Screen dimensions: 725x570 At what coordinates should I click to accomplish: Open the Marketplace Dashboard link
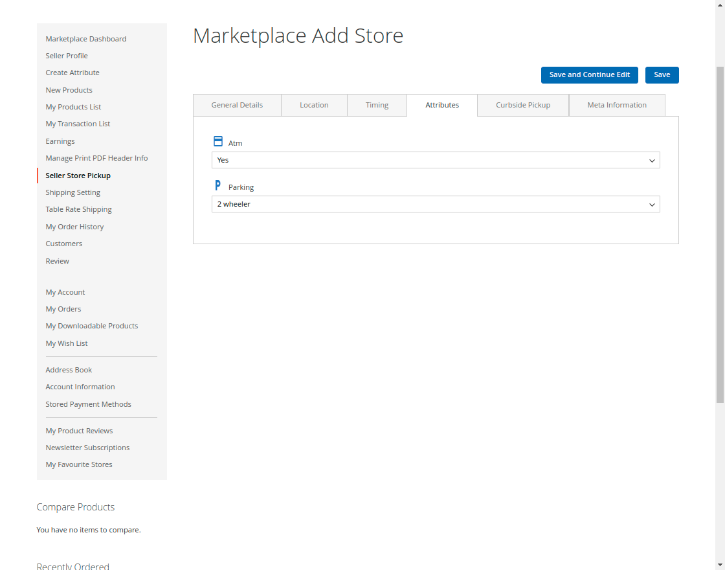[85, 38]
